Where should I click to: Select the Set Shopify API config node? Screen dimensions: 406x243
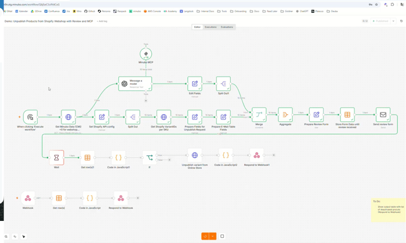pos(101,117)
